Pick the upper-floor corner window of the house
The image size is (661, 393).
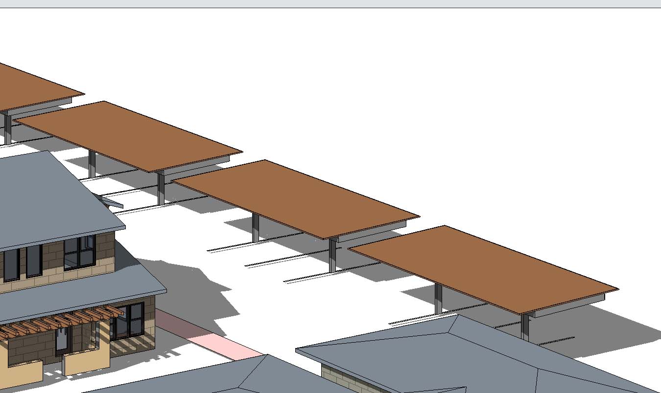coord(79,252)
